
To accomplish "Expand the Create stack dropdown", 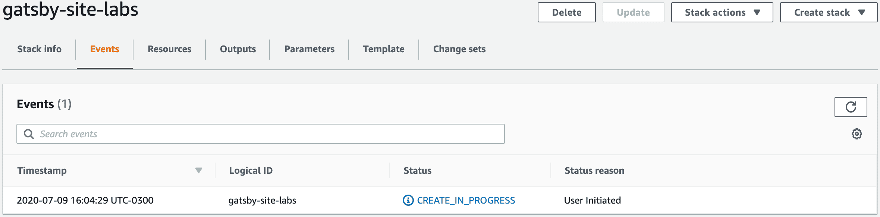I will click(x=829, y=12).
